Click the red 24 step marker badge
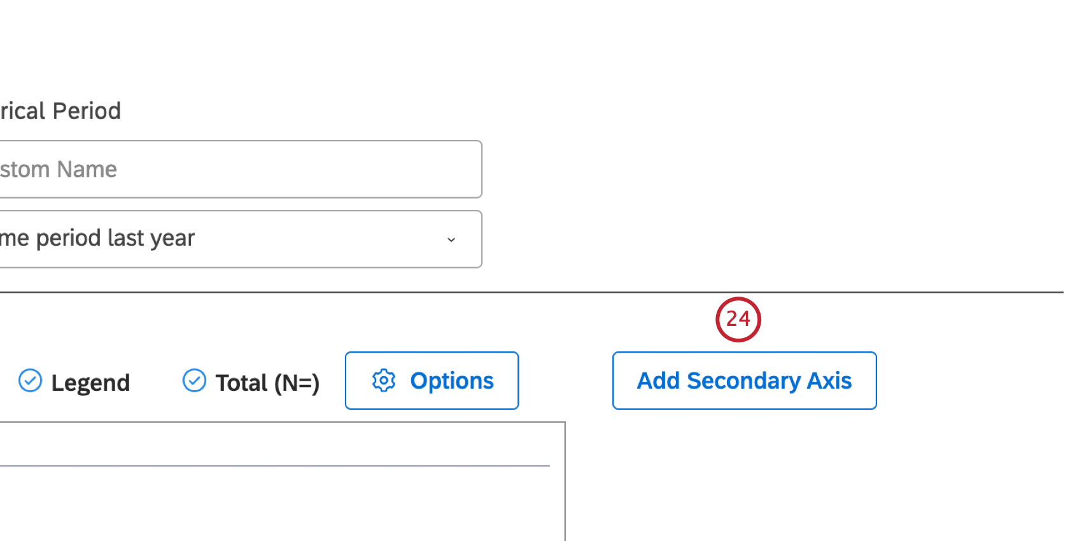This screenshot has height=541, width=1082. click(738, 319)
